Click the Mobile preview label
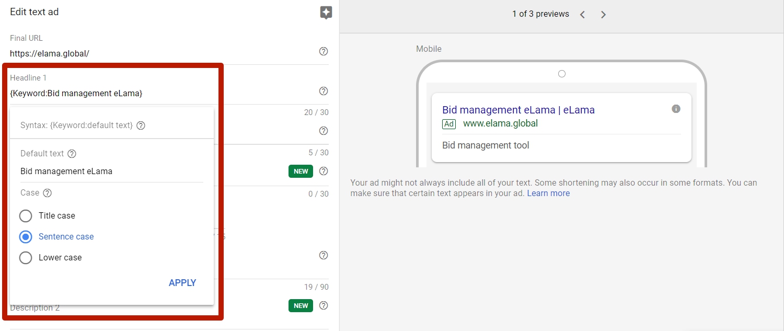This screenshot has height=331, width=784. [x=429, y=49]
